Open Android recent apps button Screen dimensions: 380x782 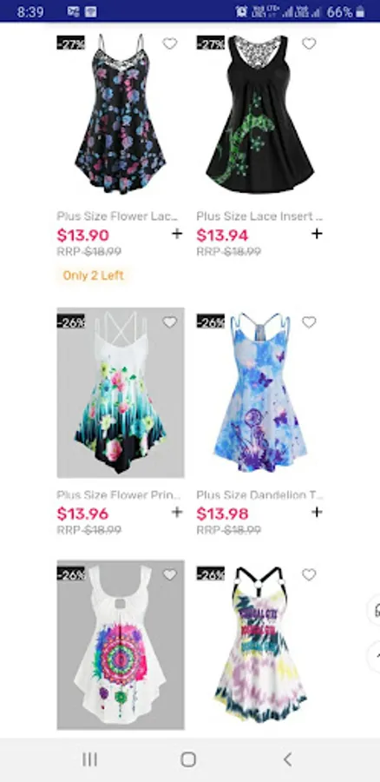tap(89, 759)
